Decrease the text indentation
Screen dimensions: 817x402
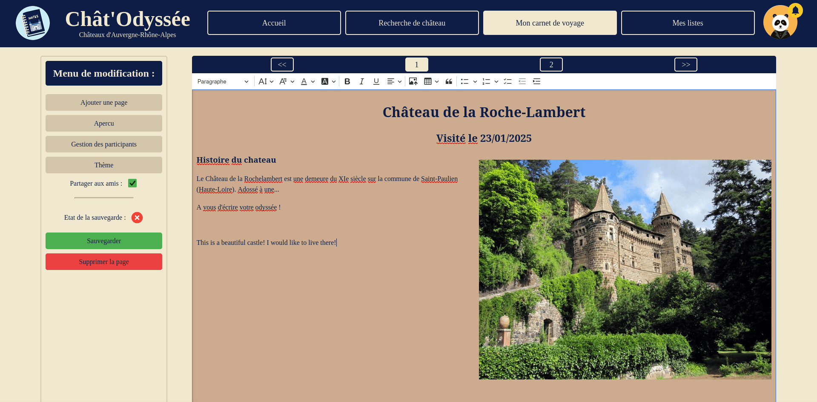point(522,81)
